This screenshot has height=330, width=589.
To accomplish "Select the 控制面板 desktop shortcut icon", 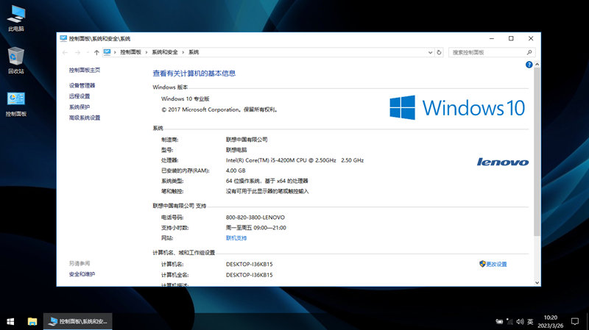I will (x=15, y=103).
